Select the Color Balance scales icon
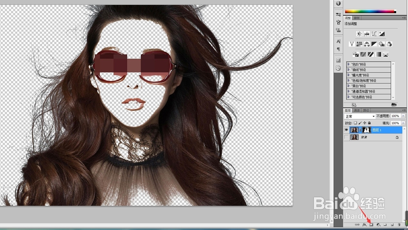Image resolution: width=408 pixels, height=230 pixels. [x=367, y=44]
